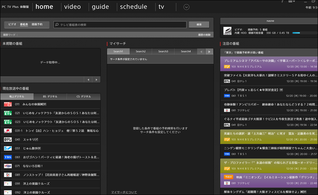The width and height of the screenshot is (318, 195).
Task: Click the TBS logo for channel 061 おびゴハン
Action: tap(8, 157)
